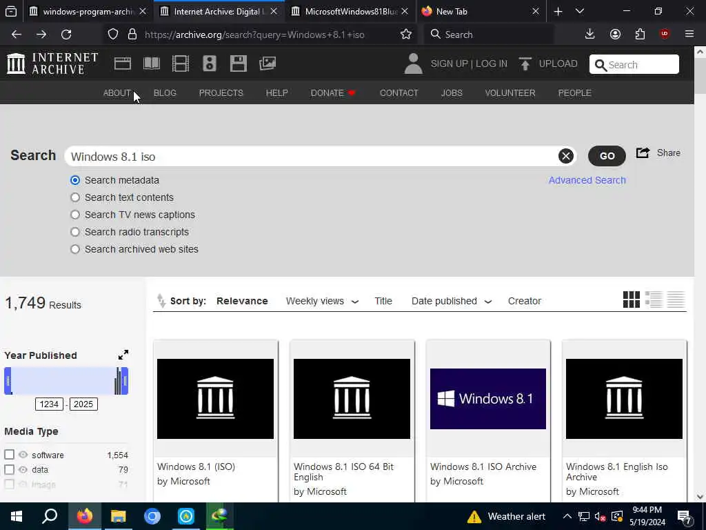Image resolution: width=706 pixels, height=530 pixels.
Task: Check the data media type checkbox
Action: click(10, 469)
